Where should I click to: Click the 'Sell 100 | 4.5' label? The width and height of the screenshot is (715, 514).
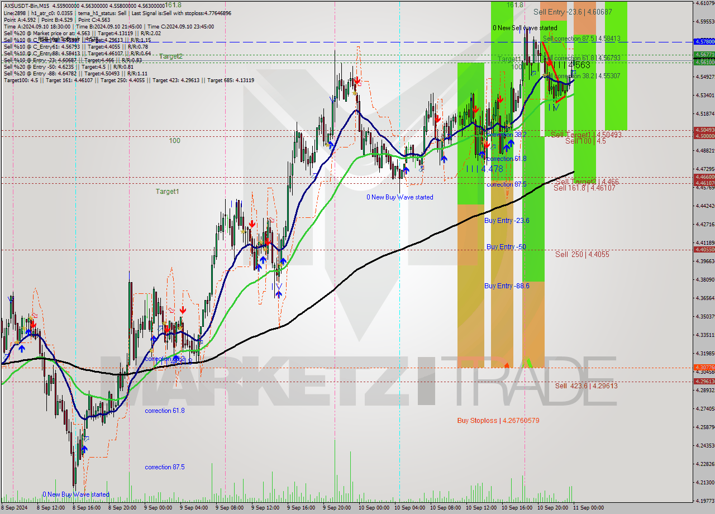click(x=585, y=141)
